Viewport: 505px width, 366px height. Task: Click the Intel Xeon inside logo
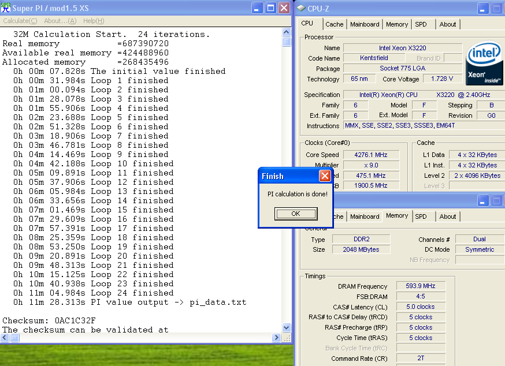[484, 63]
